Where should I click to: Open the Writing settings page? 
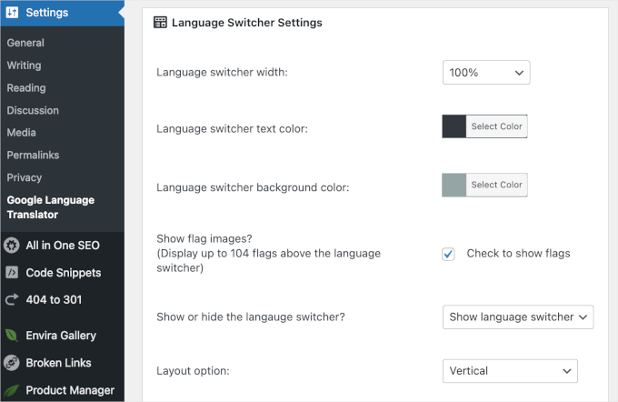(x=24, y=65)
